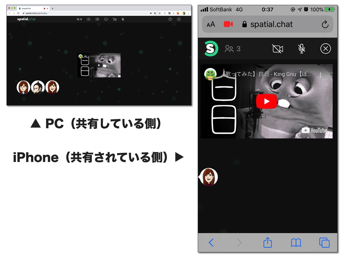Tap SpatialChat S logo on iPhone
Screen dimensions: 343x257
(211, 49)
